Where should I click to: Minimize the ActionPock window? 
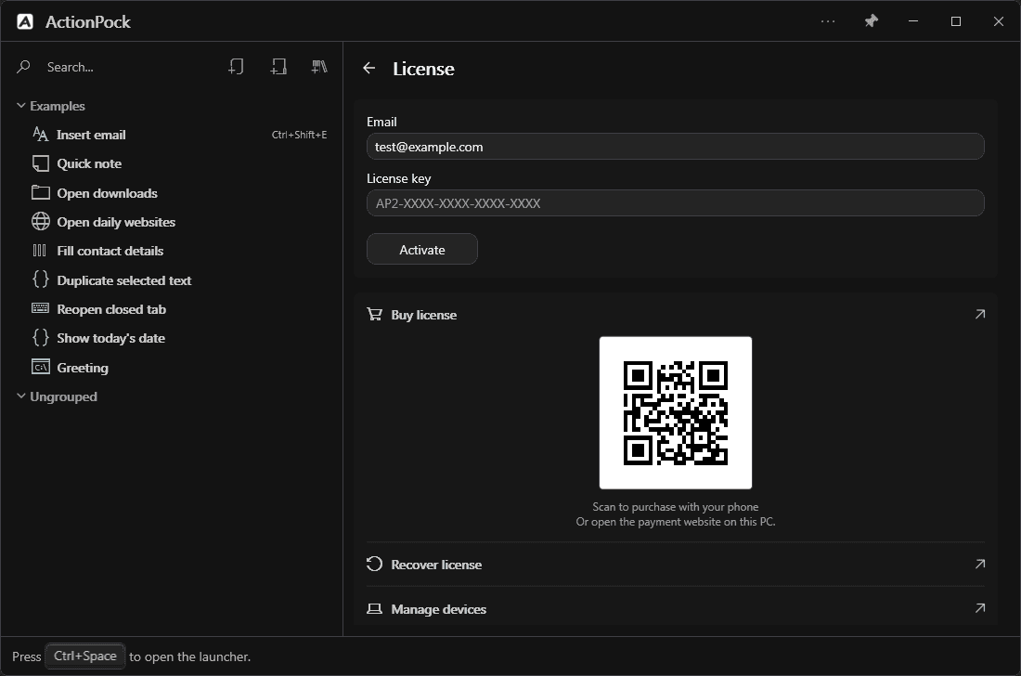tap(913, 21)
